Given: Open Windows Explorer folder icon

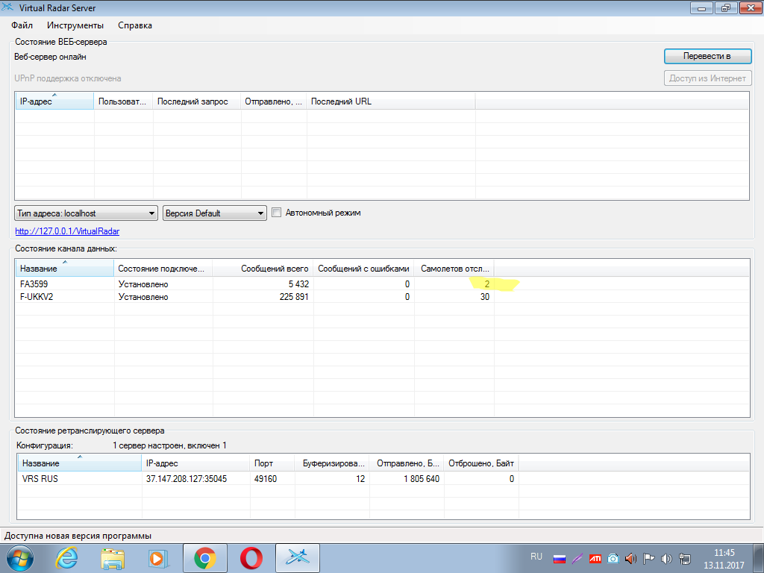Looking at the screenshot, I should pyautogui.click(x=113, y=557).
